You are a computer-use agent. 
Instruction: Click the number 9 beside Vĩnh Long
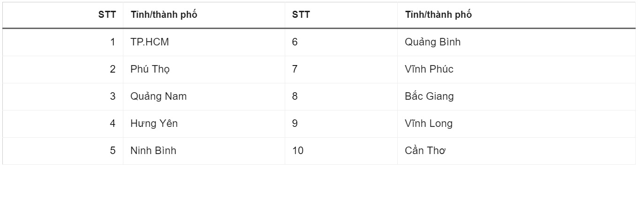[295, 124]
